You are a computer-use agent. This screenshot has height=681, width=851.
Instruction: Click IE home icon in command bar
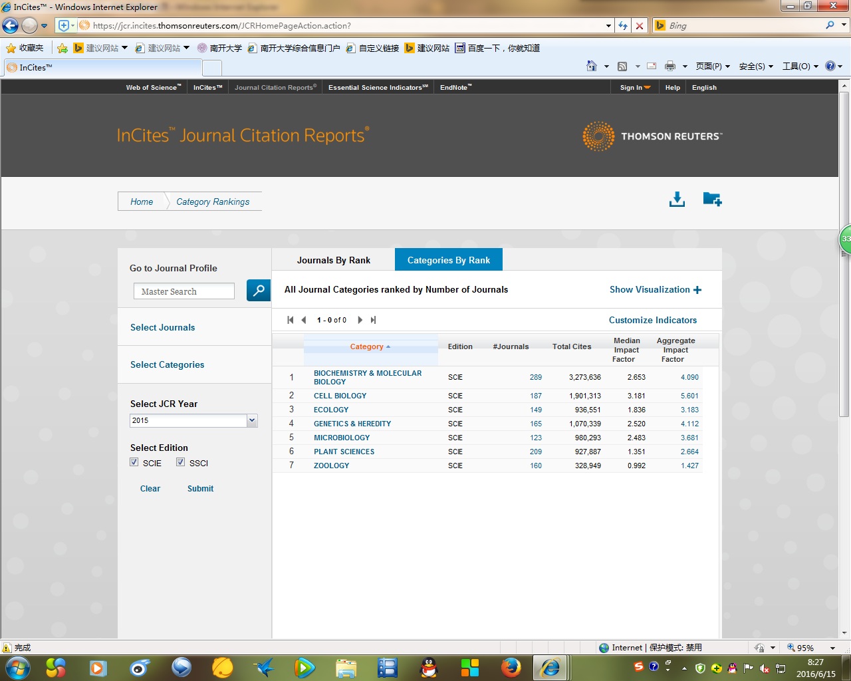click(x=592, y=66)
